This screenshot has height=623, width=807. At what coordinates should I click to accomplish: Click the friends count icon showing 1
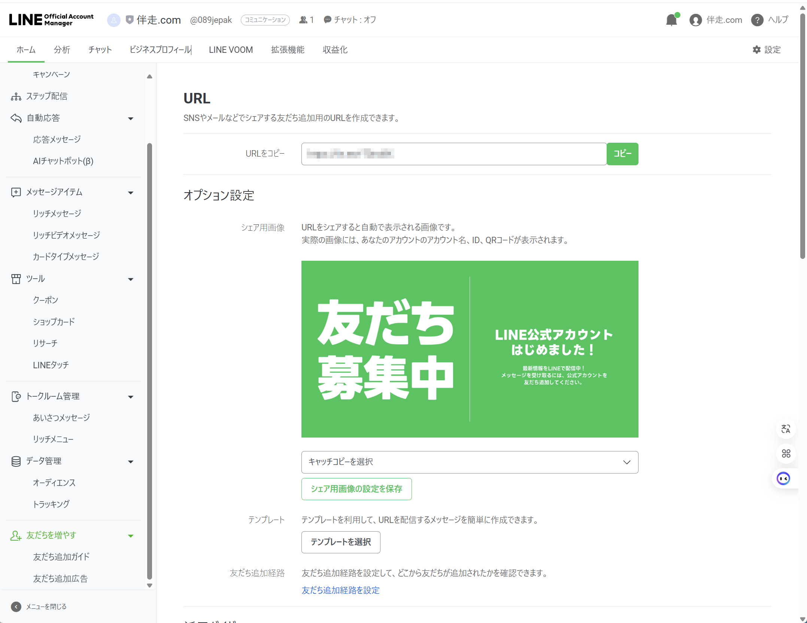303,20
